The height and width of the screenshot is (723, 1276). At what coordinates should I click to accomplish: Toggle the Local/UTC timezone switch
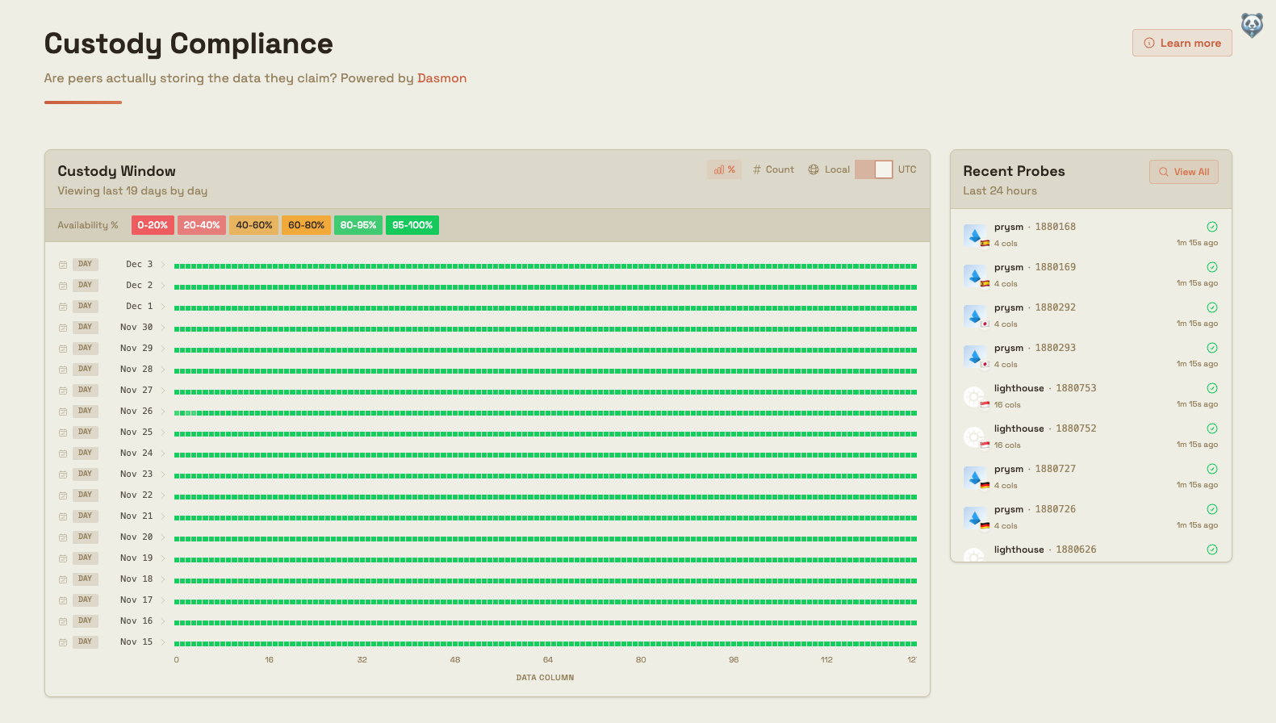click(874, 169)
